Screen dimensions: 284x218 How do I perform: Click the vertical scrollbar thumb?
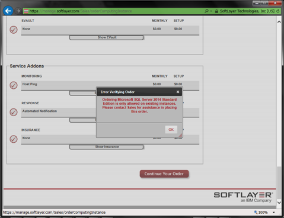[x=279, y=182]
